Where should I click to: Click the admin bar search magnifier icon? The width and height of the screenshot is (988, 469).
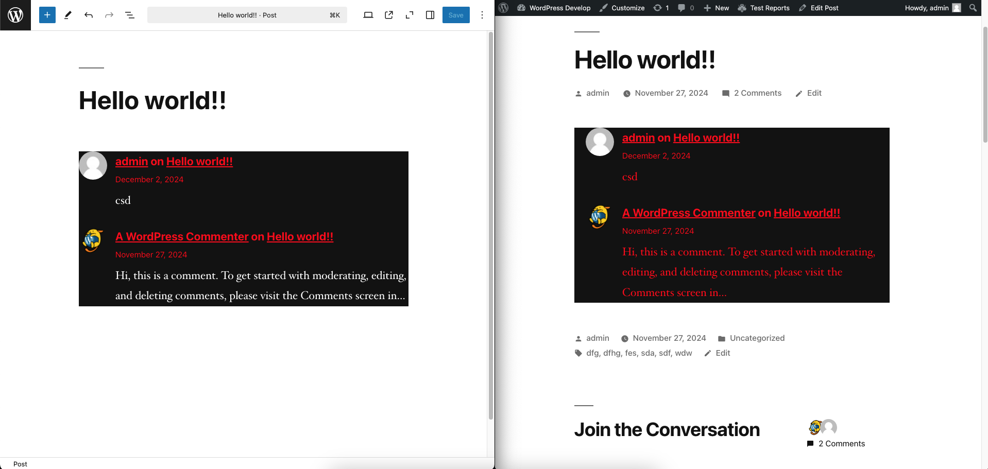point(973,8)
